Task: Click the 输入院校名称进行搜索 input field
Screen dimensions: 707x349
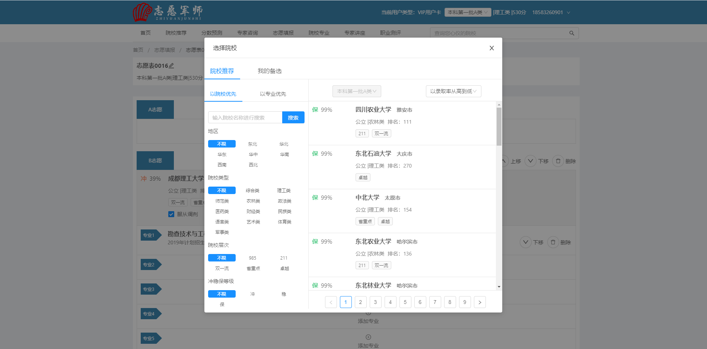Action: 245,117
